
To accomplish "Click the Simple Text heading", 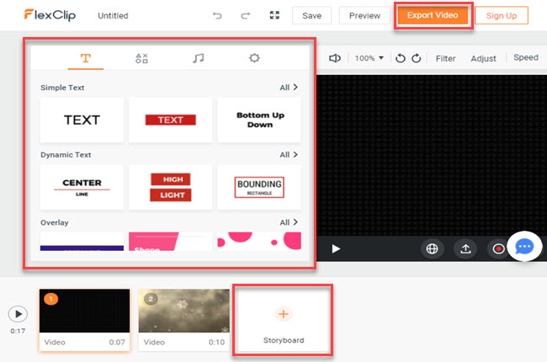I will 62,88.
